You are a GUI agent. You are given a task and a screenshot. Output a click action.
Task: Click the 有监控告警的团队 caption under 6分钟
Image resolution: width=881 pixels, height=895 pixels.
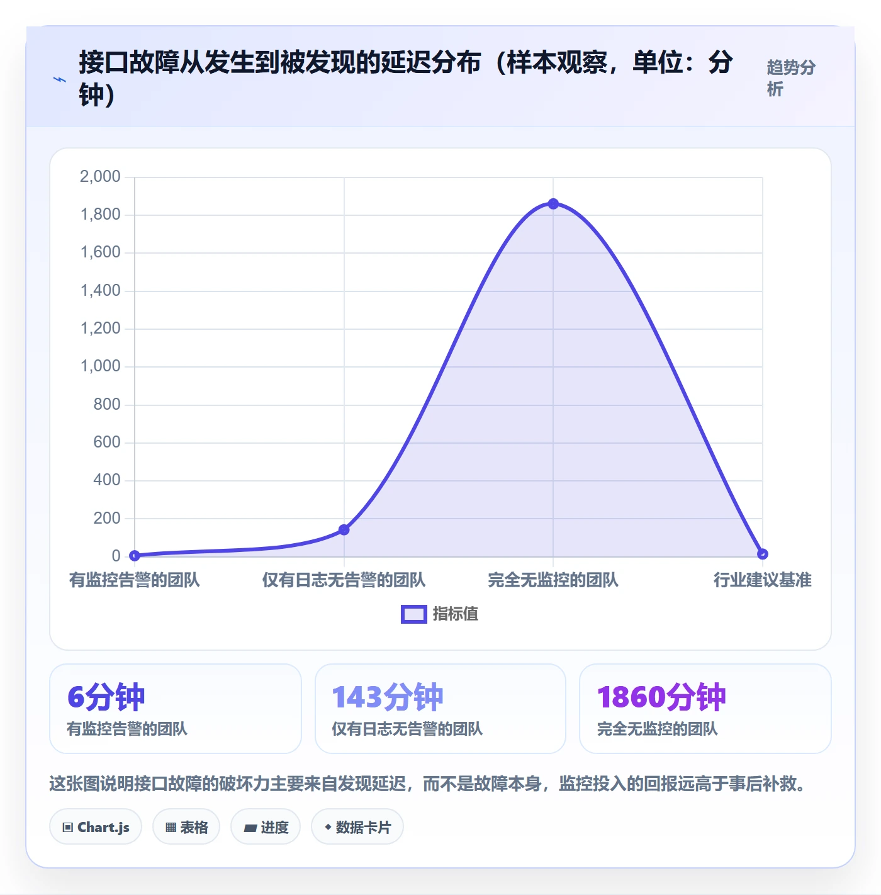(127, 729)
